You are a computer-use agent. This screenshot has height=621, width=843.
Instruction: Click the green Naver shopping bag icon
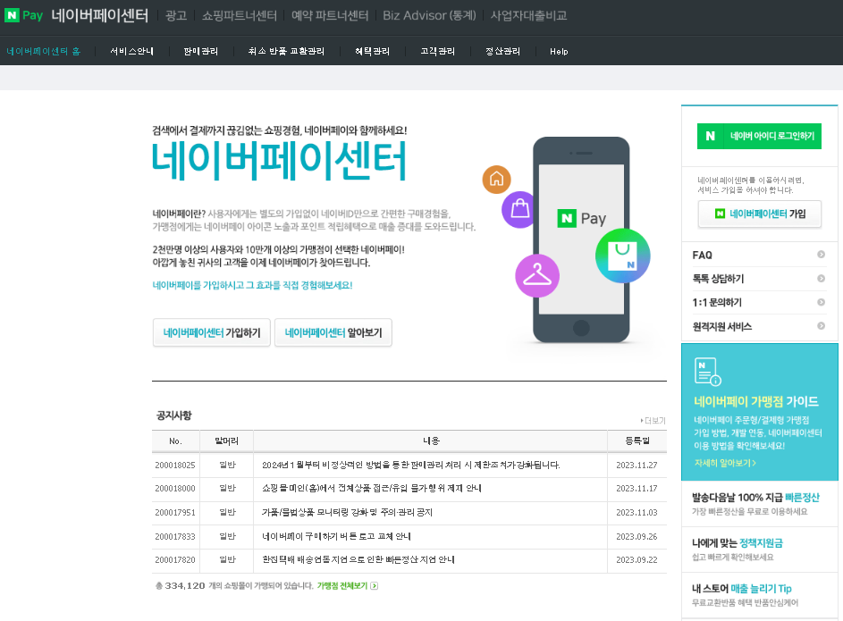pos(622,256)
